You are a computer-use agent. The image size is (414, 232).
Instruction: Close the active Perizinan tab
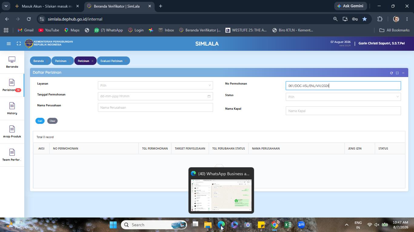92,61
